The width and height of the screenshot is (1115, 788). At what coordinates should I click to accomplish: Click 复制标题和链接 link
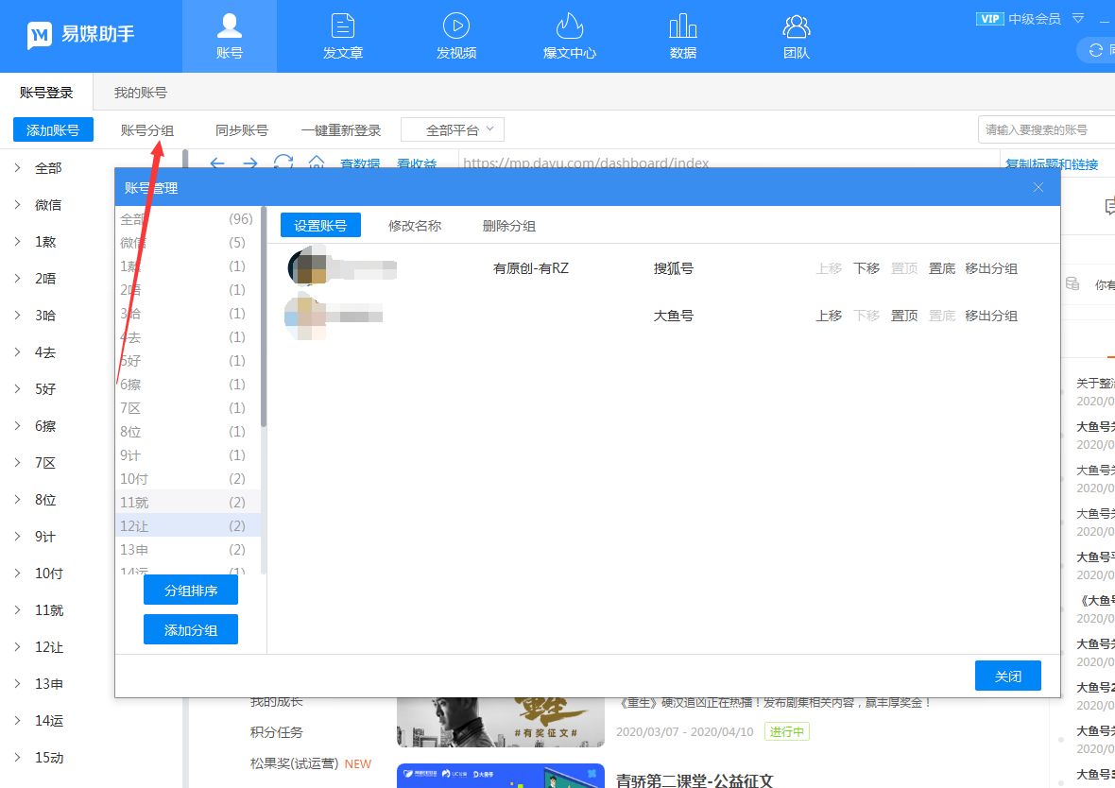(x=1051, y=164)
